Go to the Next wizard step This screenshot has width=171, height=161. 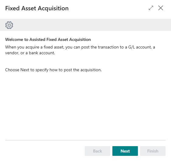125,151
